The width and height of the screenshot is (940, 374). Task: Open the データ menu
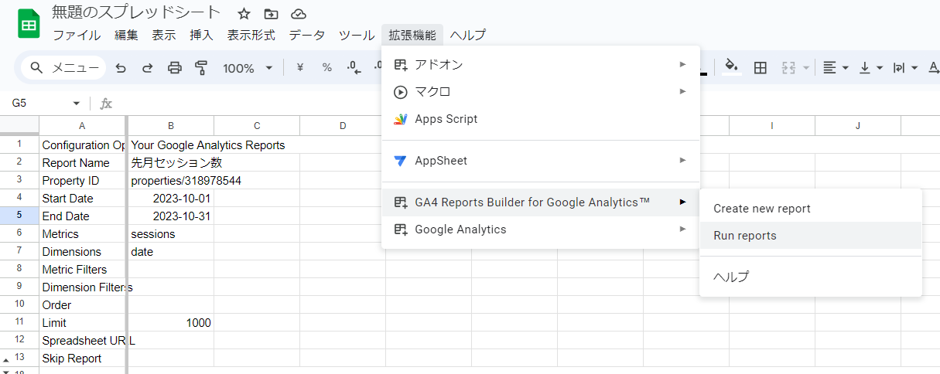307,35
